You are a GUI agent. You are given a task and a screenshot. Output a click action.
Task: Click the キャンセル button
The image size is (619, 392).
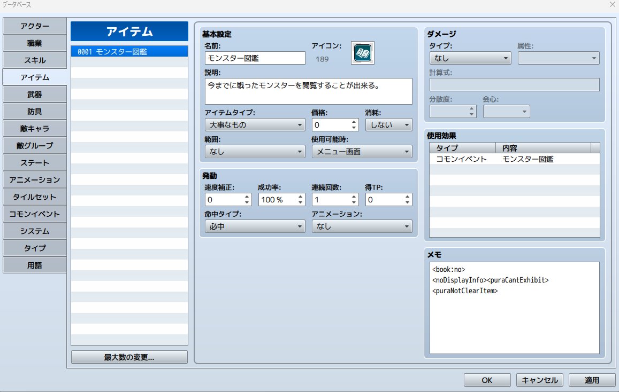[x=540, y=380]
